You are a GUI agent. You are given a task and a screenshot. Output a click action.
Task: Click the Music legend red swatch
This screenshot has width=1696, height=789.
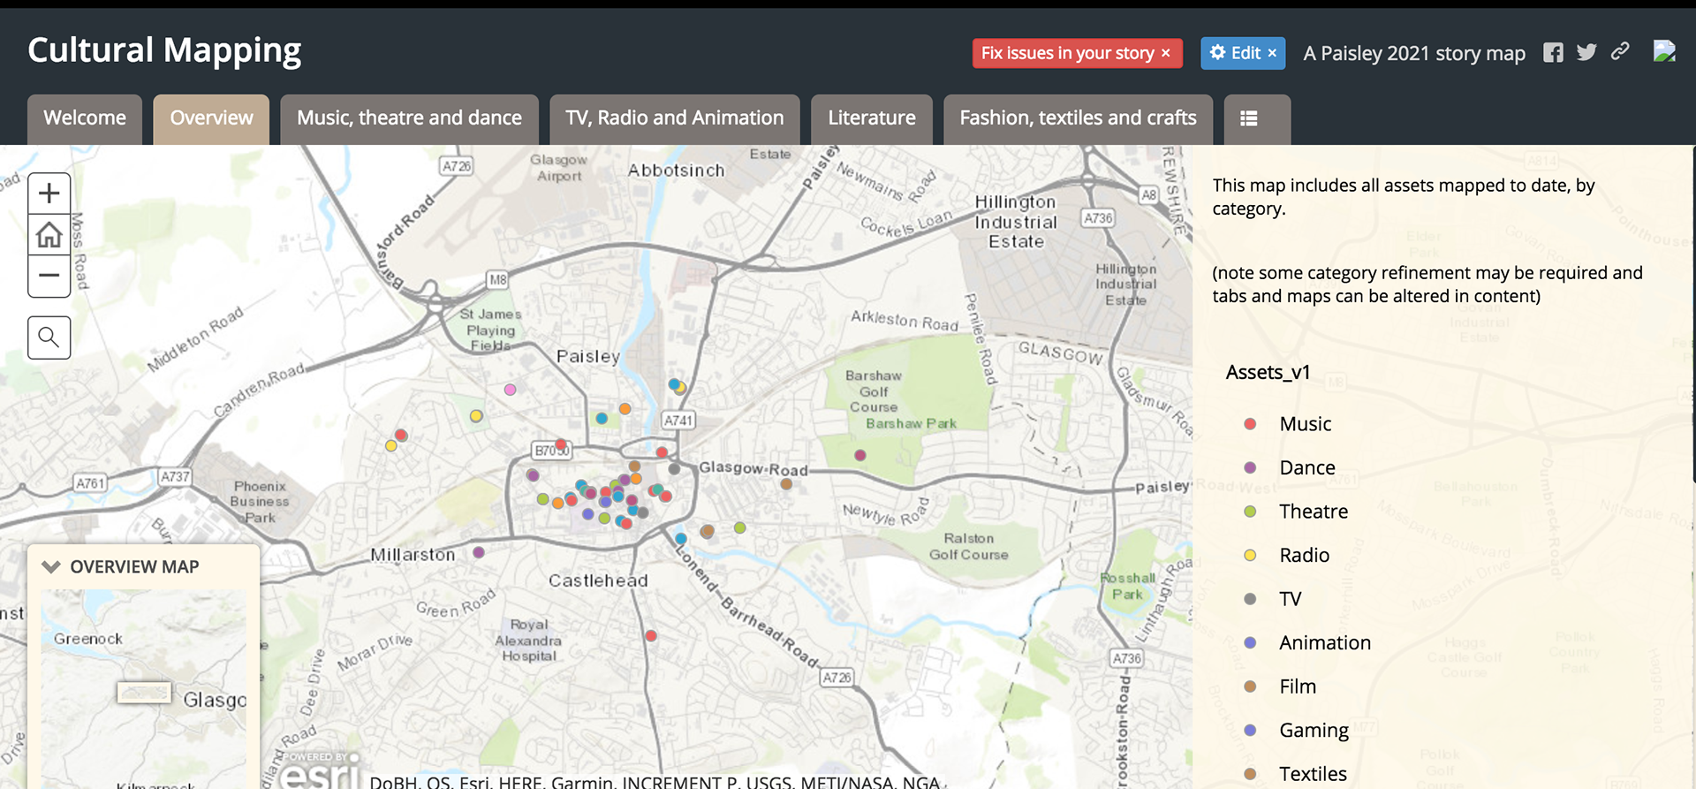pyautogui.click(x=1250, y=424)
